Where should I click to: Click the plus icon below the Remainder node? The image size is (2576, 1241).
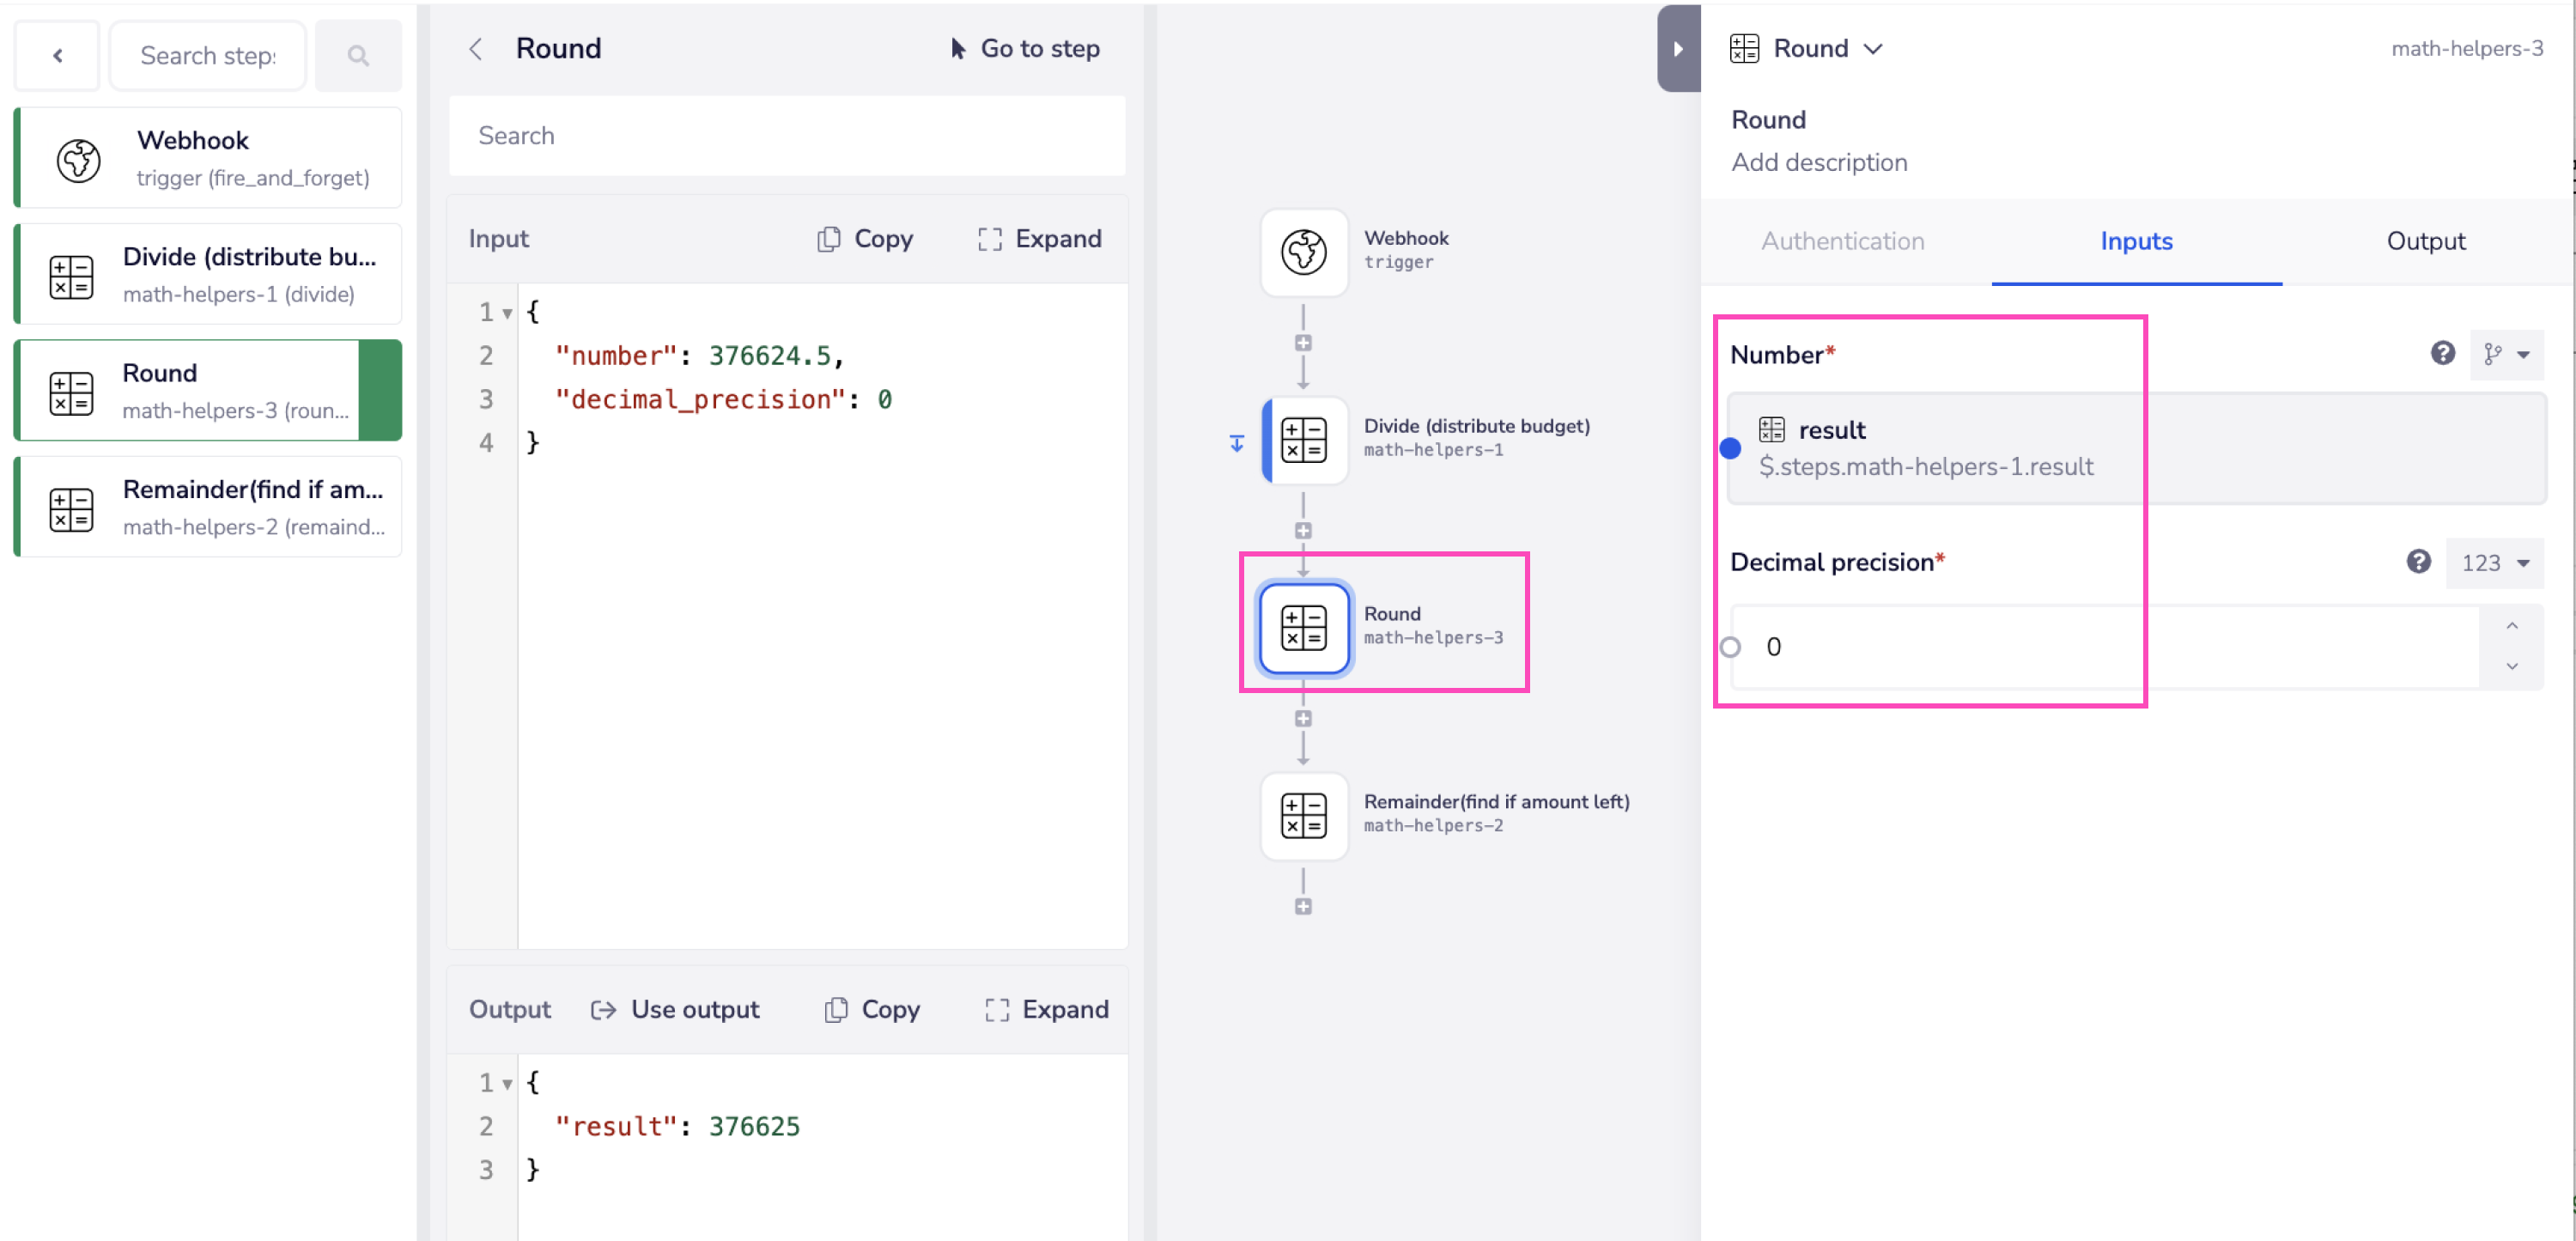pyautogui.click(x=1302, y=906)
